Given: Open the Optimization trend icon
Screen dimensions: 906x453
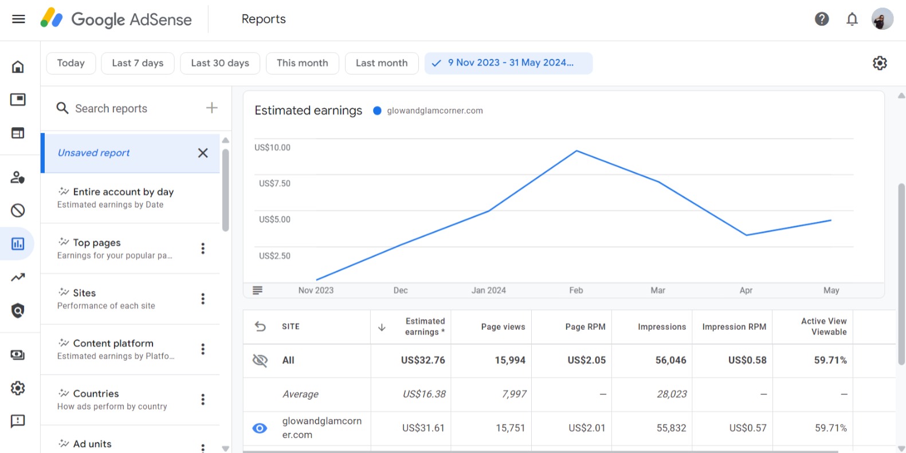Looking at the screenshot, I should click(x=18, y=277).
